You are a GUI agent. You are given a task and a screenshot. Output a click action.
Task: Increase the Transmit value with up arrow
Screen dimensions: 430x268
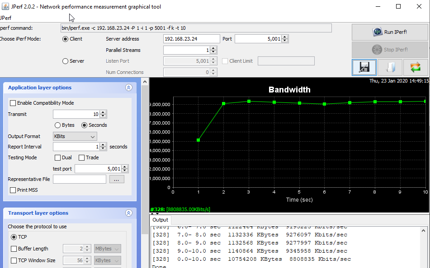(103, 112)
